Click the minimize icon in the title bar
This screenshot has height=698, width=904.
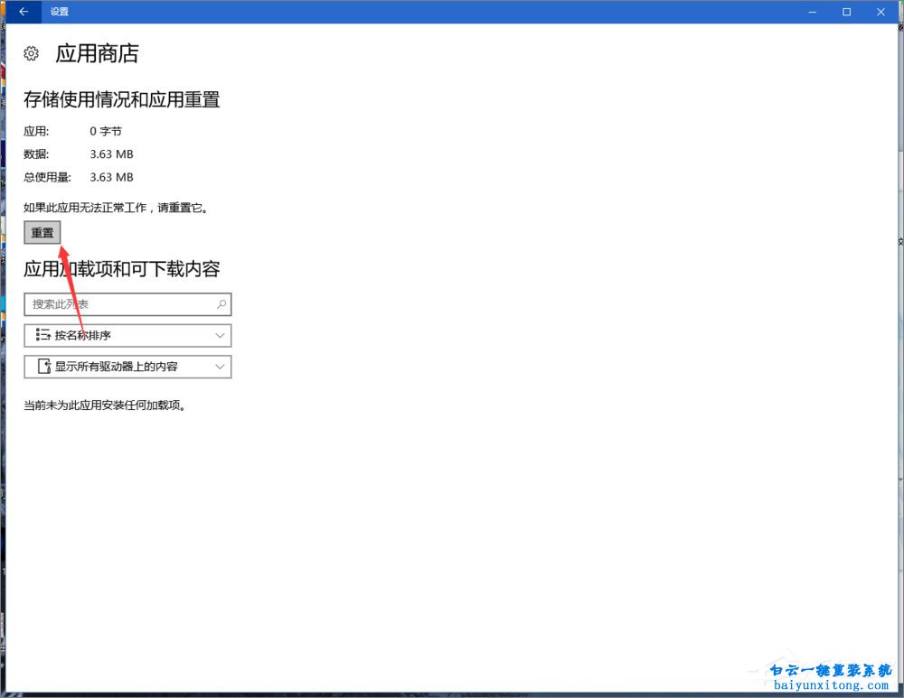point(811,12)
